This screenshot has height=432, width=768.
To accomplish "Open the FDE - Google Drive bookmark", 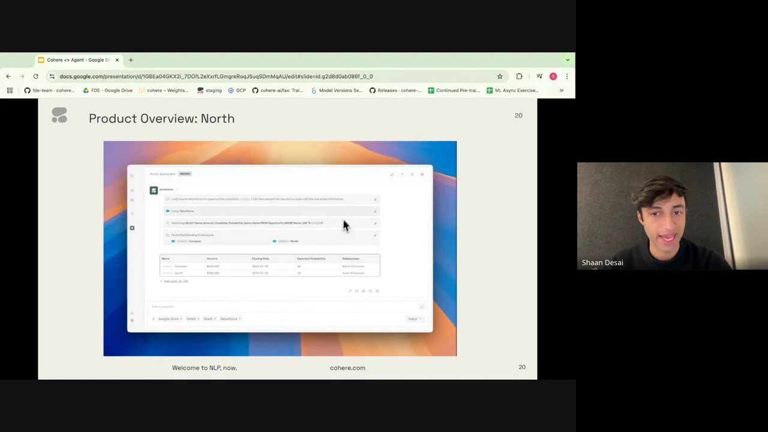I will tap(108, 91).
